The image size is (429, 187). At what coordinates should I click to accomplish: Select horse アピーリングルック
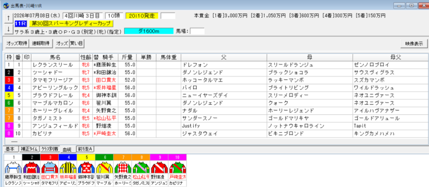point(55,88)
